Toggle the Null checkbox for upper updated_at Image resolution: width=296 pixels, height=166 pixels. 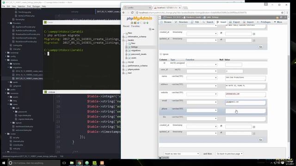(x=221, y=39)
